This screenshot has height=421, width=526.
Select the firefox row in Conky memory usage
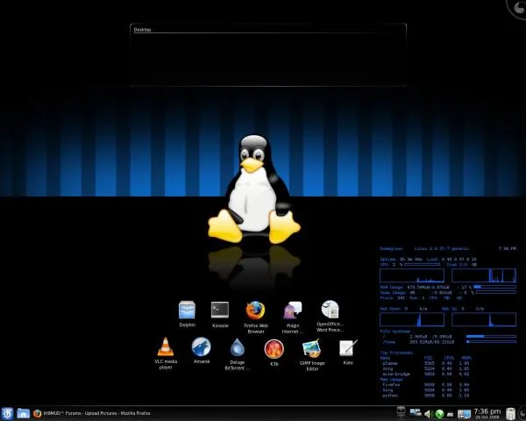[x=426, y=385]
